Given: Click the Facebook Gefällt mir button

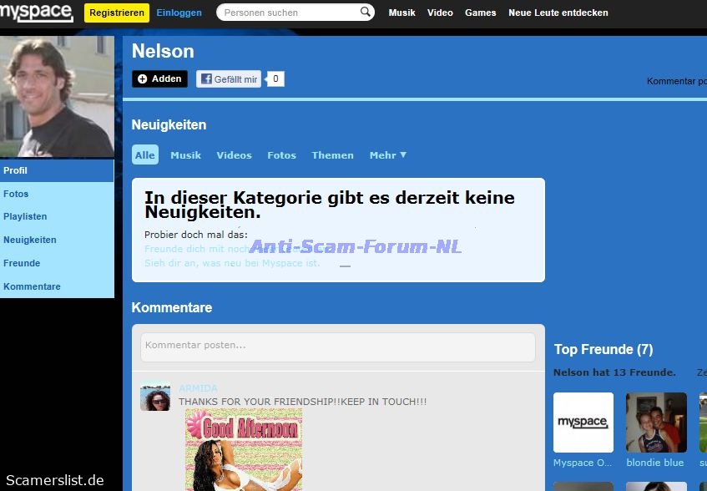Looking at the screenshot, I should 229,79.
